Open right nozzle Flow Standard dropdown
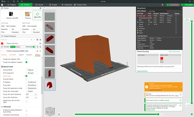This screenshot has width=194, height=117. [x=36, y=32]
